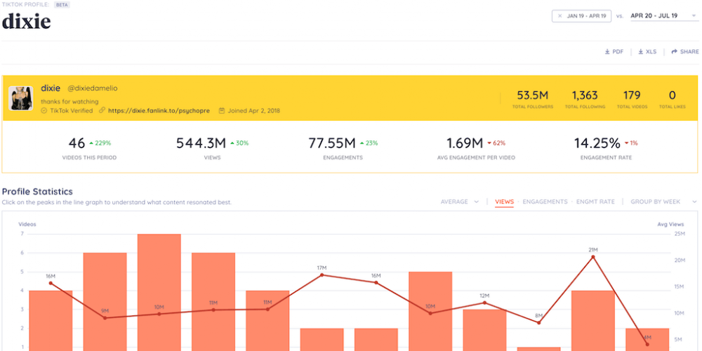
Task: Click the 14.25% engagement rate metric
Action: point(606,148)
